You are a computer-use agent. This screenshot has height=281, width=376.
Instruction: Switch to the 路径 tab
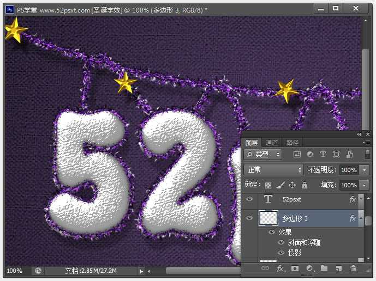point(292,143)
